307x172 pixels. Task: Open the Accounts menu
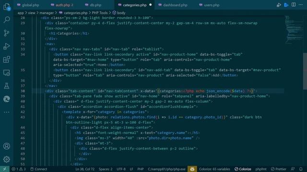click(x=7, y=146)
